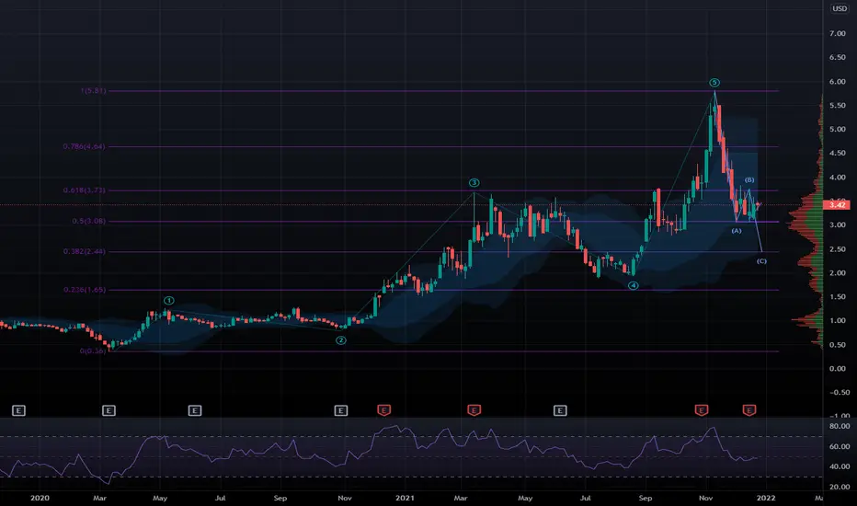Open the USD currency selector

839,8
